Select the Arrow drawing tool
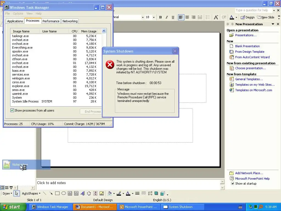This screenshot has height=211, width=281. tap(51, 193)
